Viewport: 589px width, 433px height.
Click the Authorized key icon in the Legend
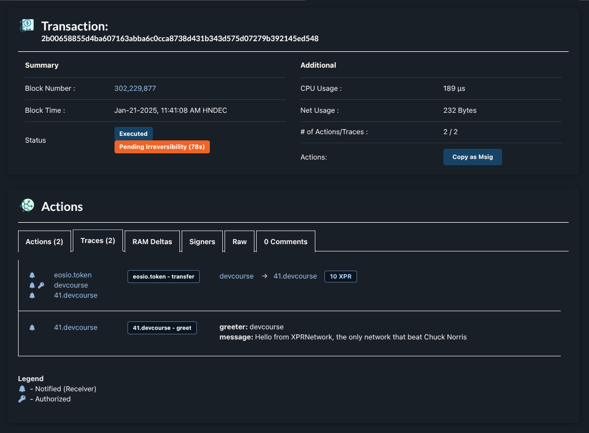pyautogui.click(x=22, y=399)
